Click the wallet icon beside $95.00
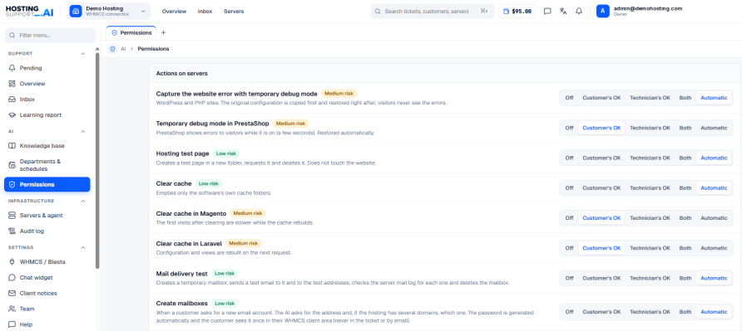742x331 pixels. point(506,12)
